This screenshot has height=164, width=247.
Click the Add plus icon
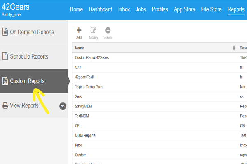click(x=79, y=30)
